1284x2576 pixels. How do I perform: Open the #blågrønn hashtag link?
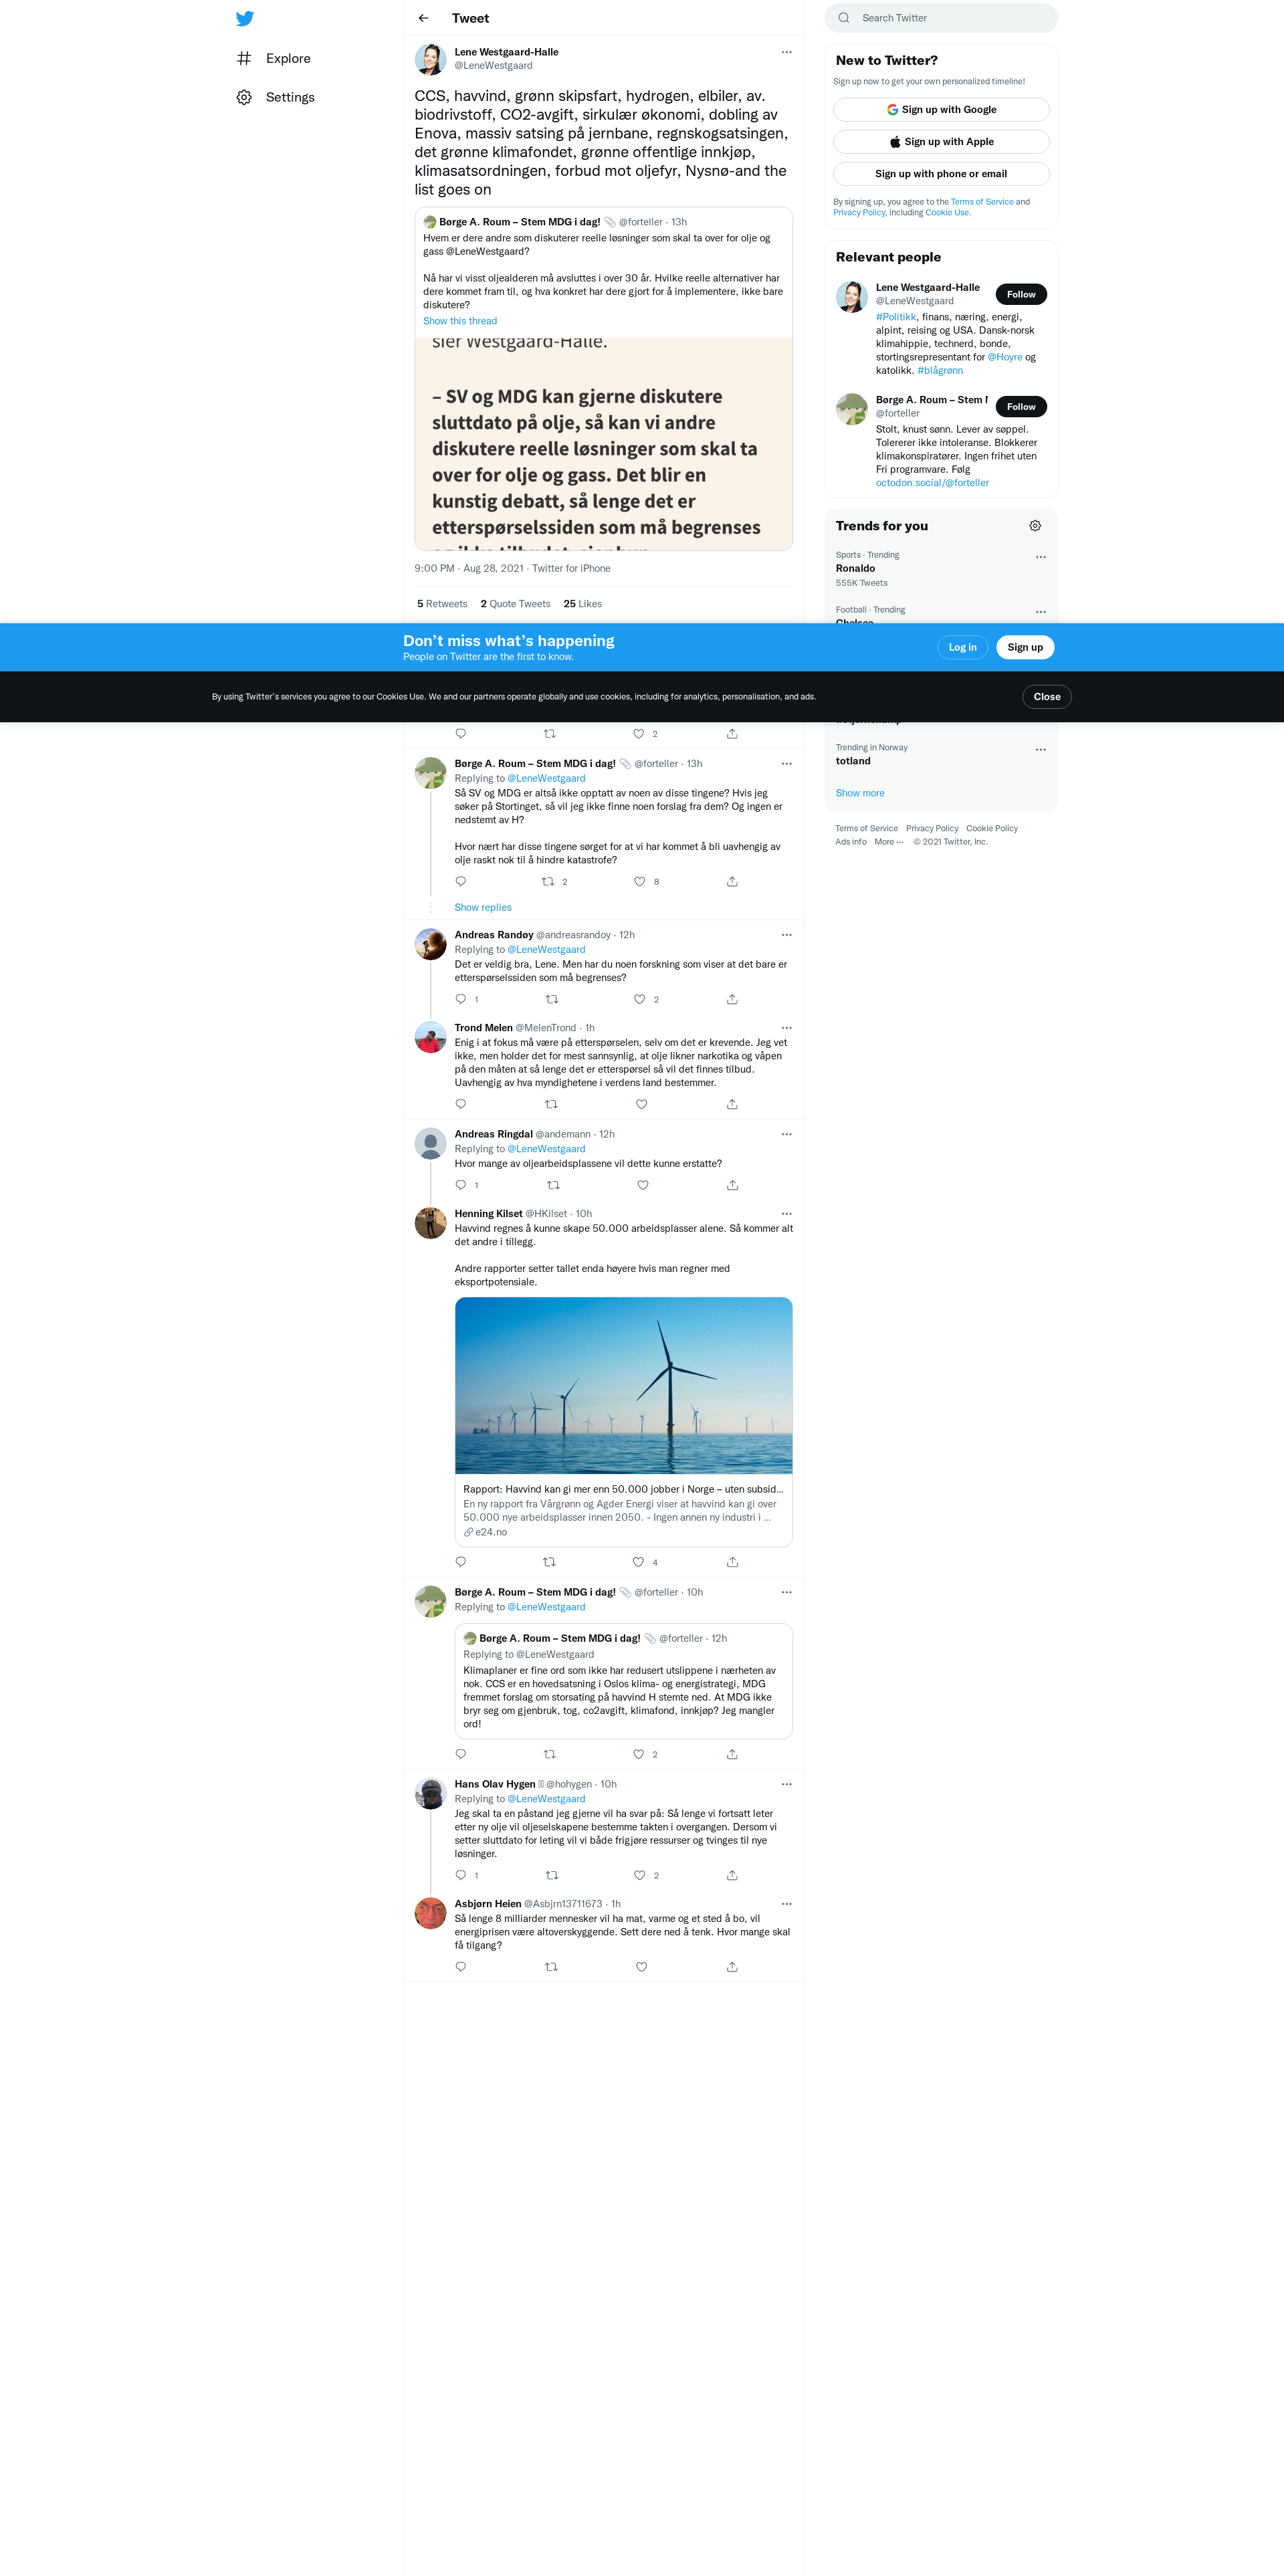click(x=940, y=370)
